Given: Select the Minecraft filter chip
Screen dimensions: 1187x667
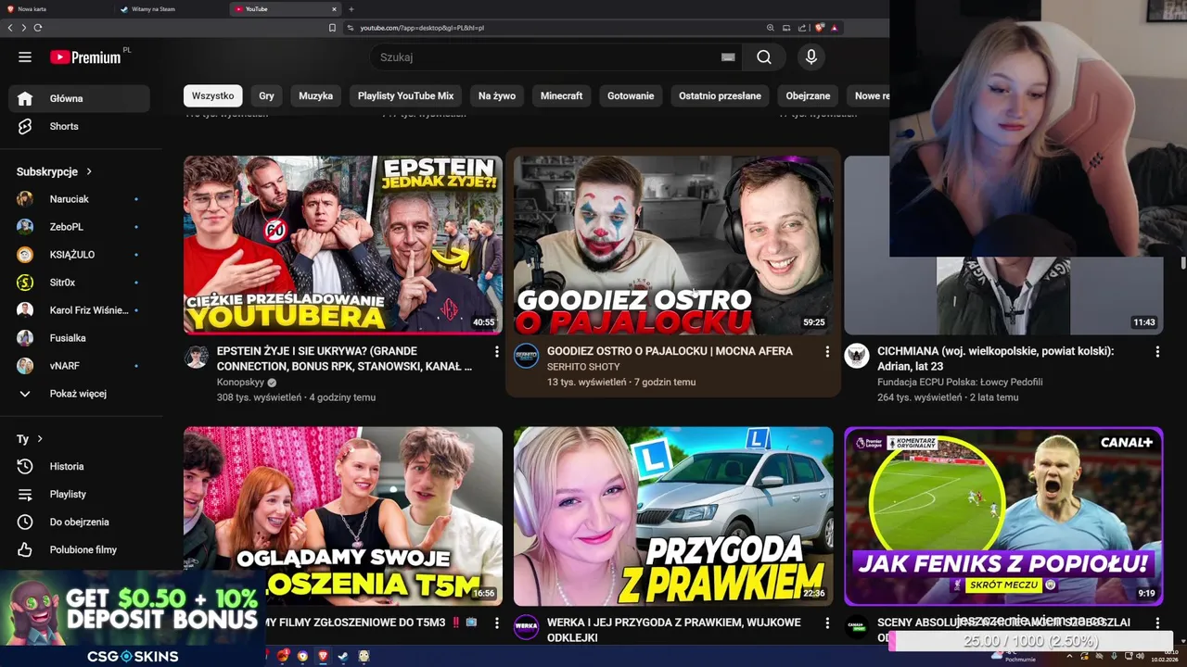Looking at the screenshot, I should point(562,95).
